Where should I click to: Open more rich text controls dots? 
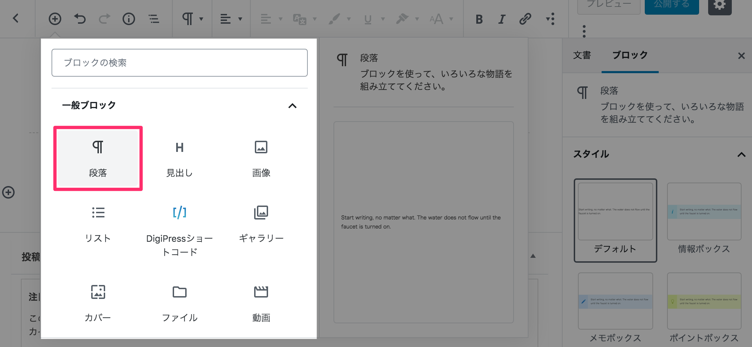point(550,19)
